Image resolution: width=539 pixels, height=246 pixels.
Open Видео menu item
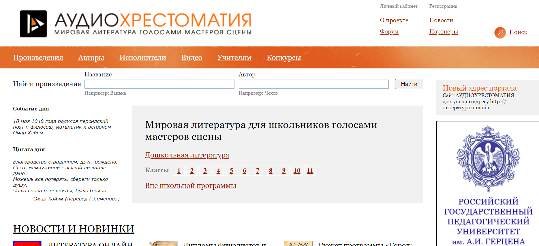tap(192, 57)
